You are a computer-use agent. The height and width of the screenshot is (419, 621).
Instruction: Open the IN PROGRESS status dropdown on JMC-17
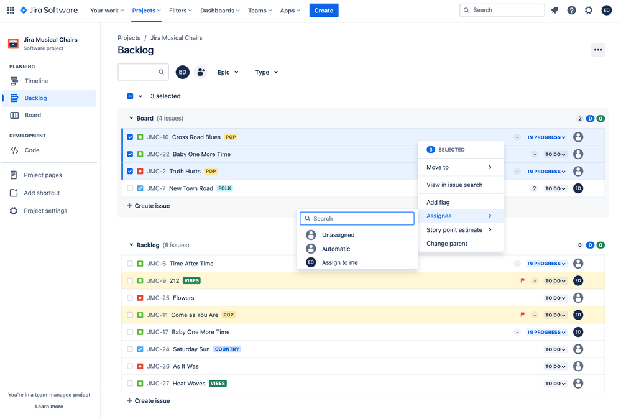point(546,332)
